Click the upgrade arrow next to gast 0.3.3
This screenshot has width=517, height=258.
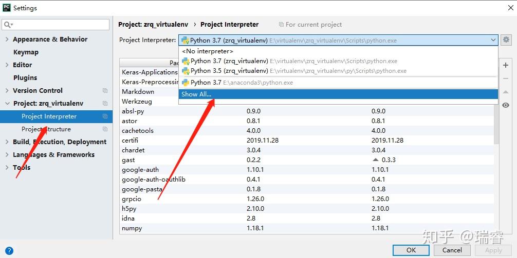[x=375, y=160]
